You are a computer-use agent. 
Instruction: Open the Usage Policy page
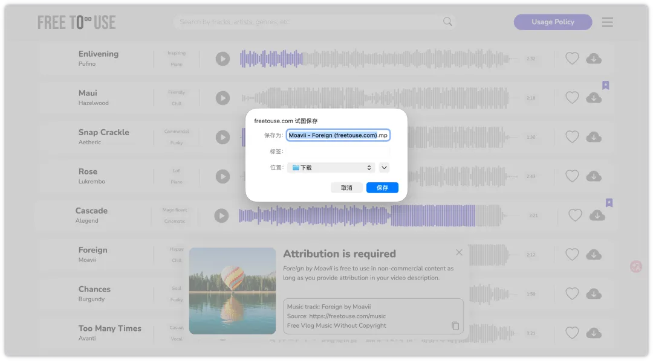[x=553, y=22]
